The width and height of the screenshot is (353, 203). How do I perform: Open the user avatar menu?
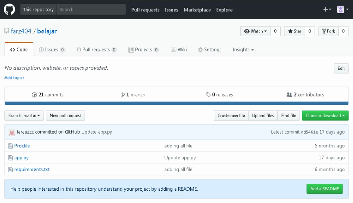342,10
